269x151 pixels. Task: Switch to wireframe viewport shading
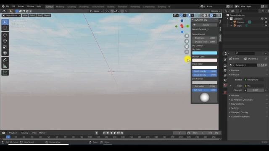pyautogui.click(x=201, y=16)
